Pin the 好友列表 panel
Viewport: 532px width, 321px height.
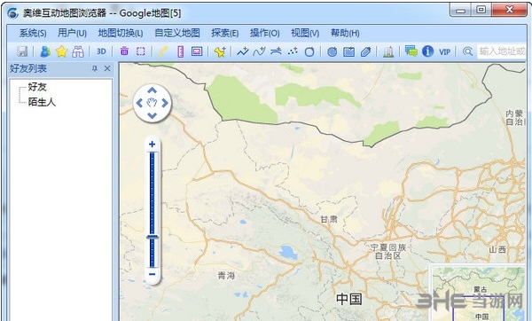click(x=95, y=68)
